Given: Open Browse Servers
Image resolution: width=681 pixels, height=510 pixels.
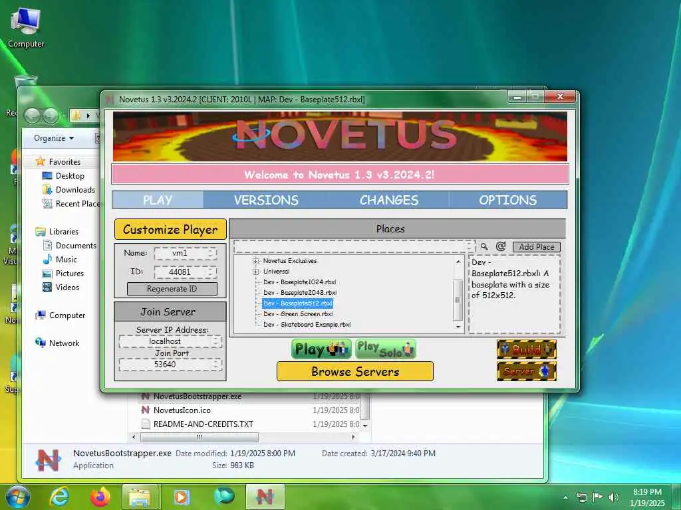Looking at the screenshot, I should [355, 372].
